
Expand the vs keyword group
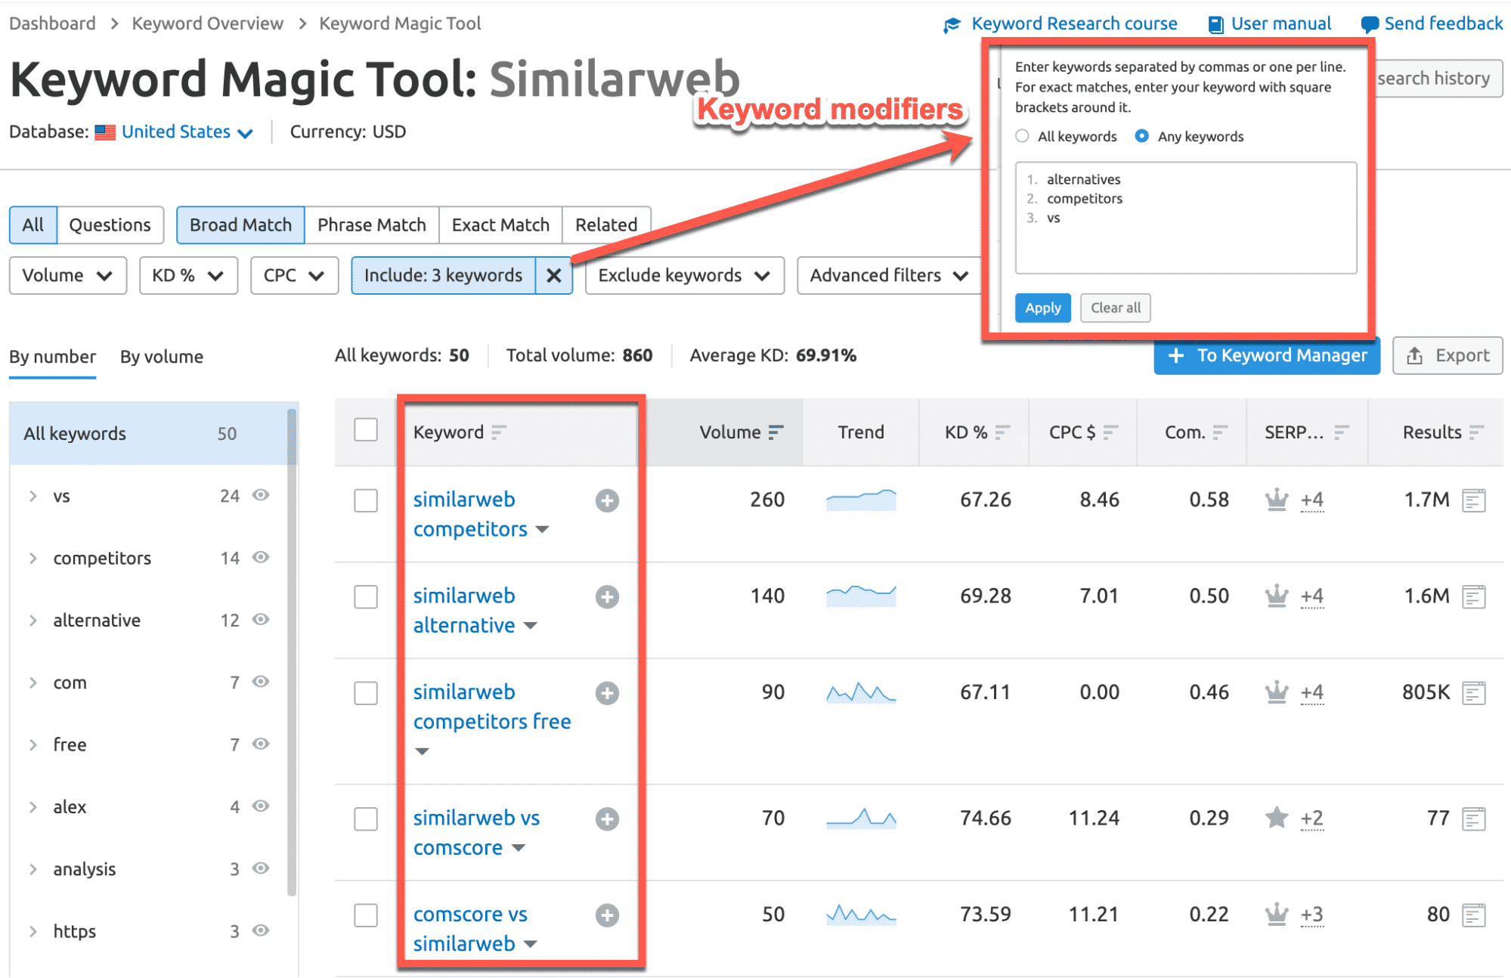(33, 497)
